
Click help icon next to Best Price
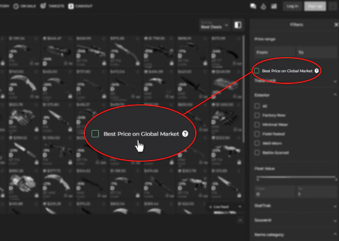point(316,71)
